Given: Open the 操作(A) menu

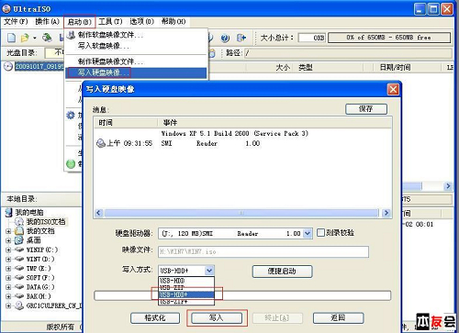Looking at the screenshot, I should (x=47, y=21).
